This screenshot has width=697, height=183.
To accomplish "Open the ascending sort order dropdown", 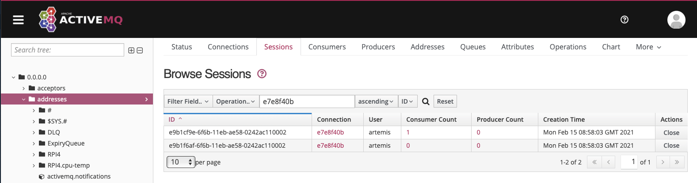I will pos(376,101).
